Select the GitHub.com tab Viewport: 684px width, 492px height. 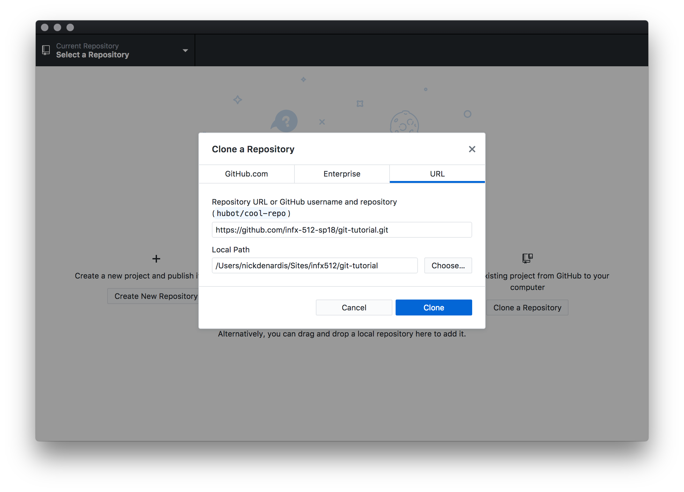pos(247,173)
